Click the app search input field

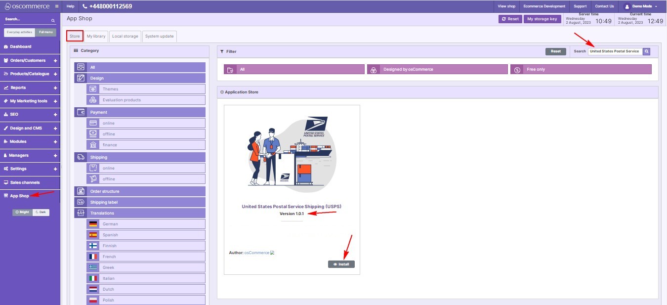[615, 51]
